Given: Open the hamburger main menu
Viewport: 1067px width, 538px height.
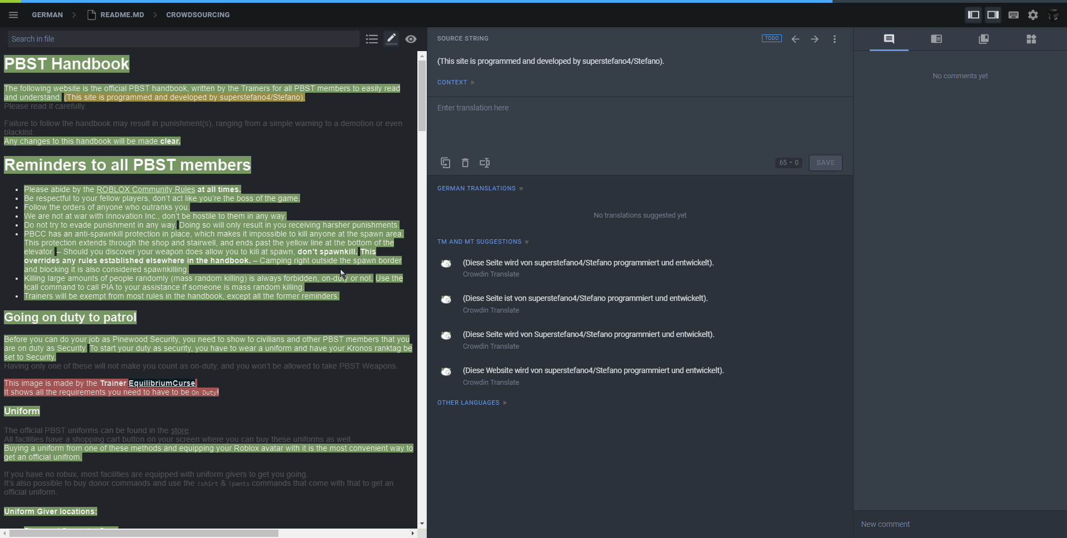Looking at the screenshot, I should point(13,15).
